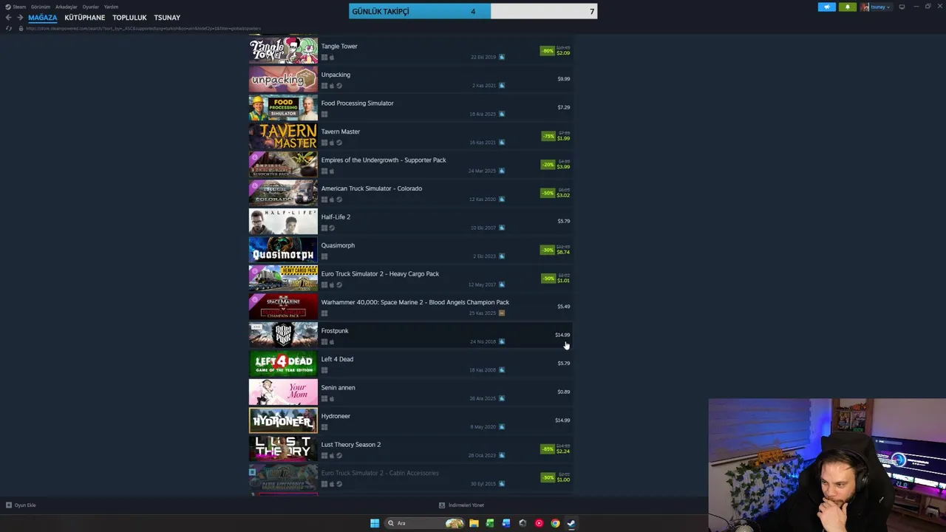Click the Senin annen thumbnail
946x532 pixels.
click(x=283, y=392)
